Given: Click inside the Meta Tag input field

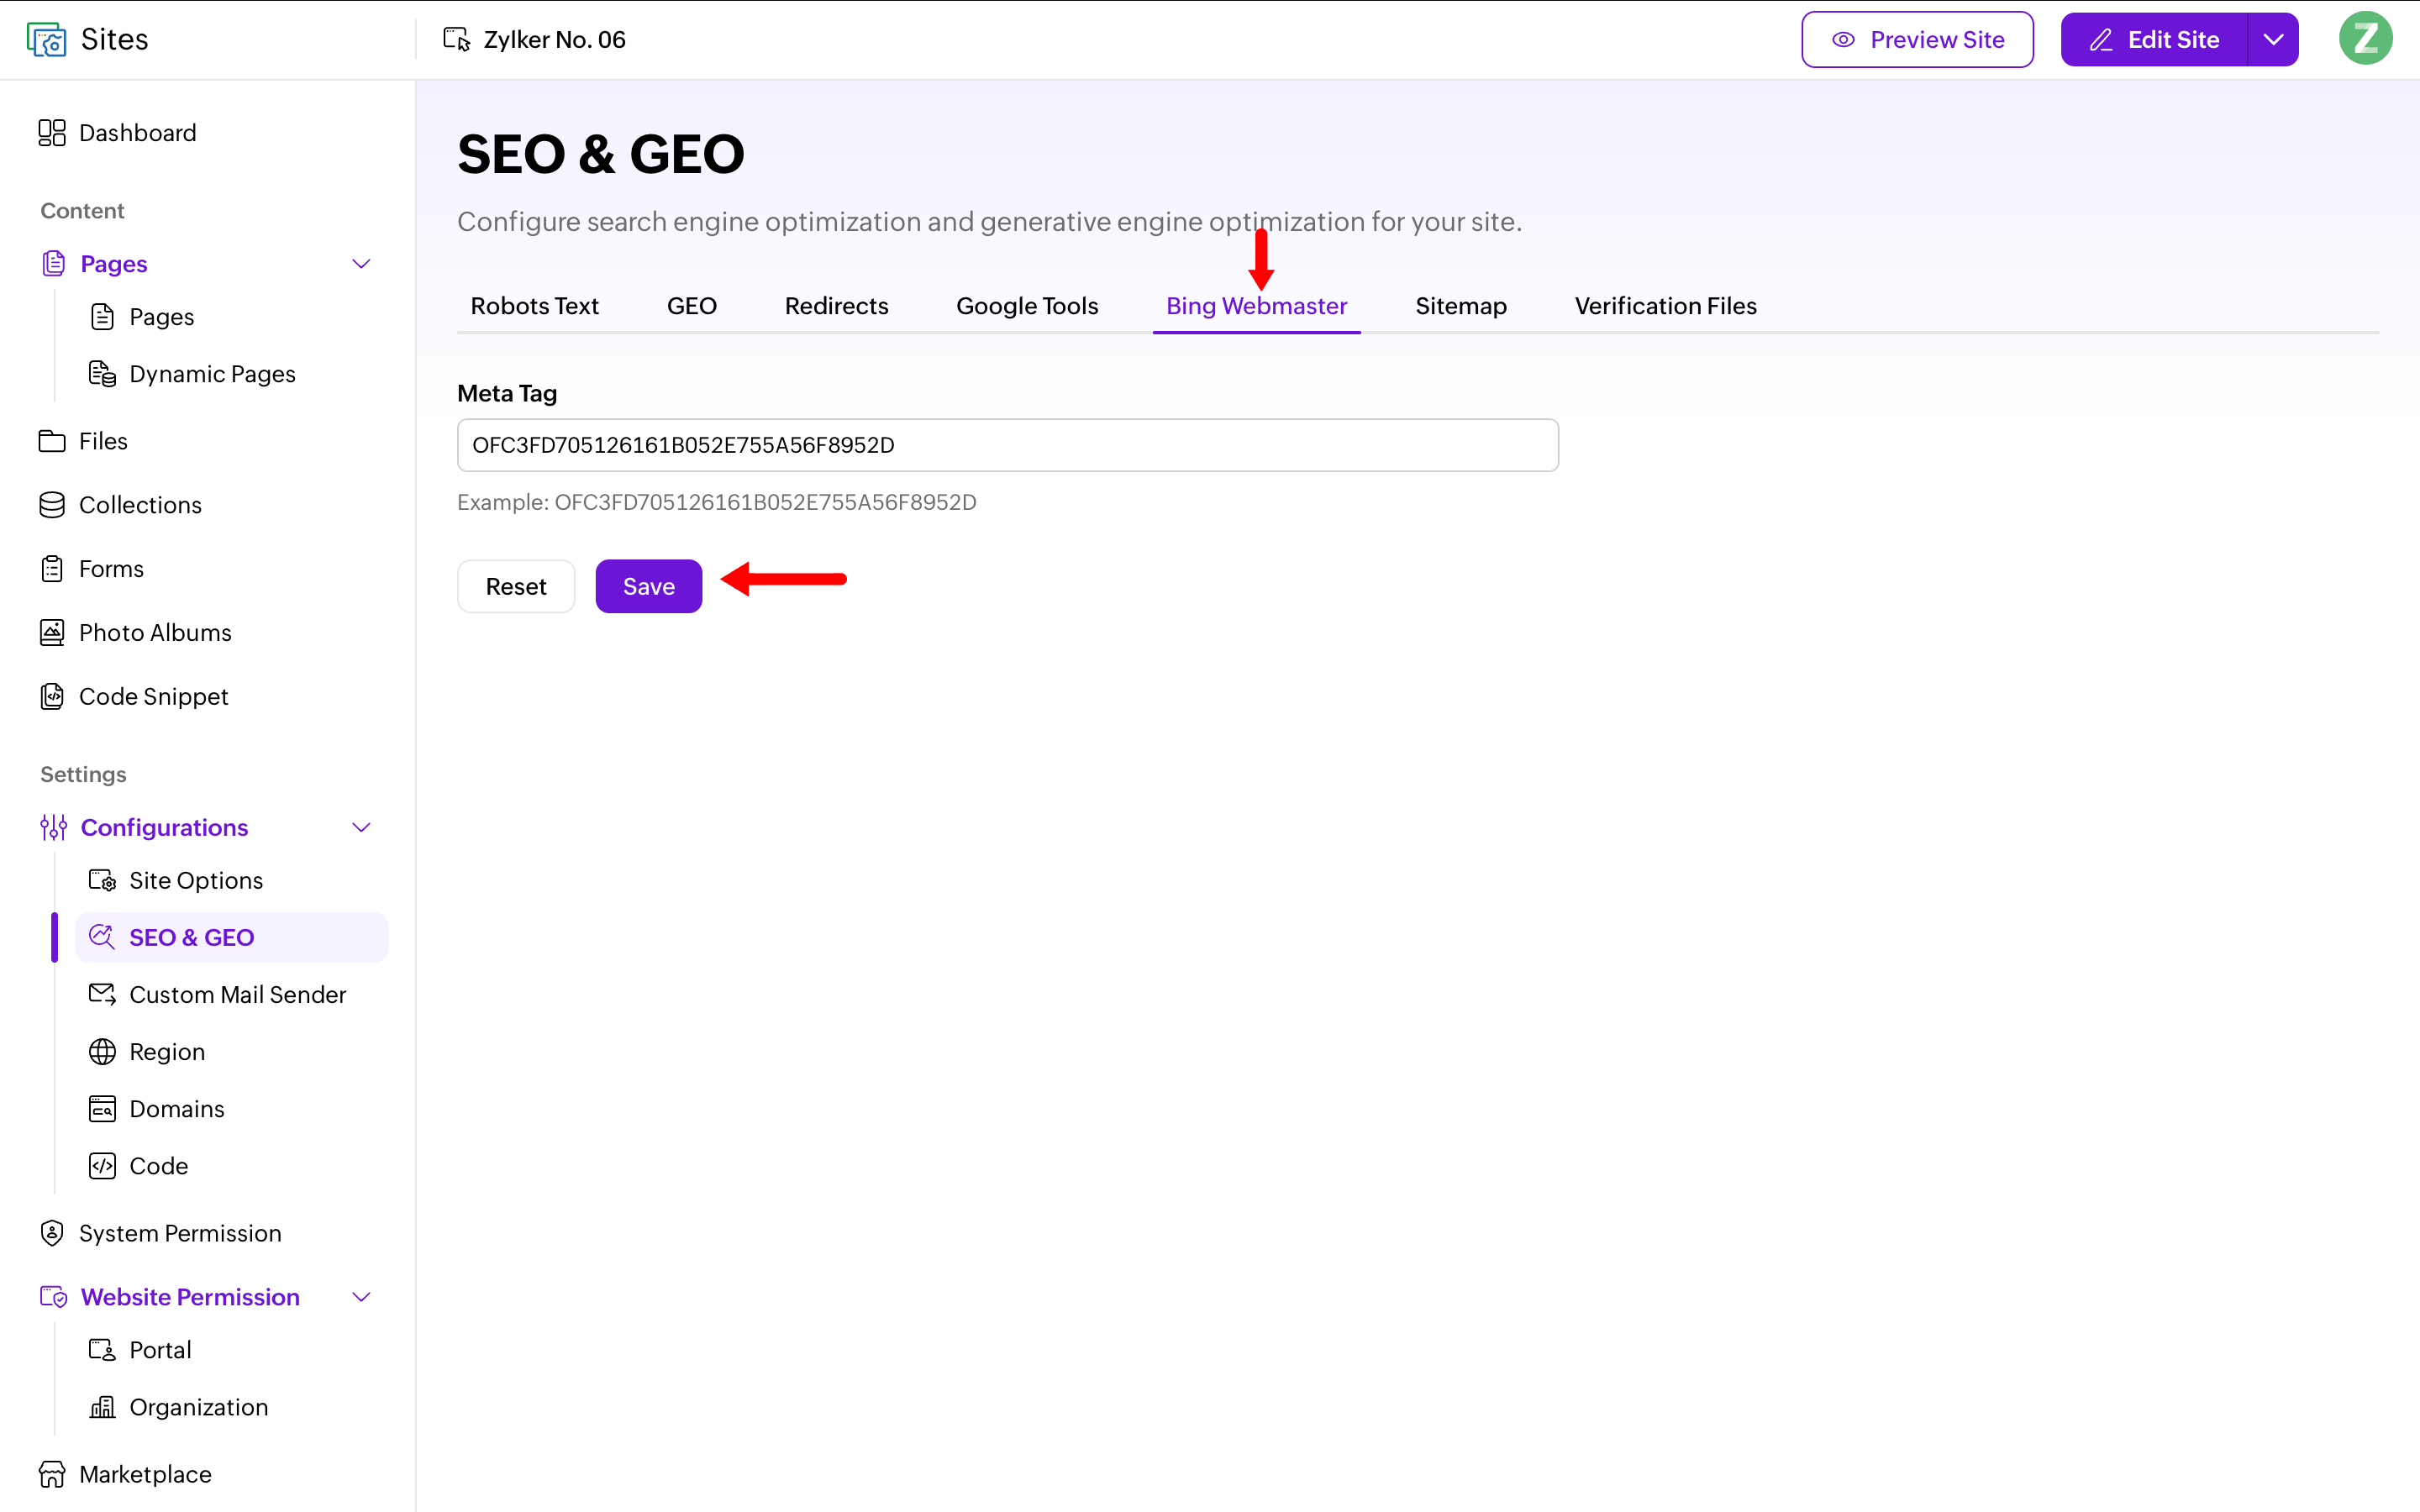Looking at the screenshot, I should pyautogui.click(x=1008, y=445).
